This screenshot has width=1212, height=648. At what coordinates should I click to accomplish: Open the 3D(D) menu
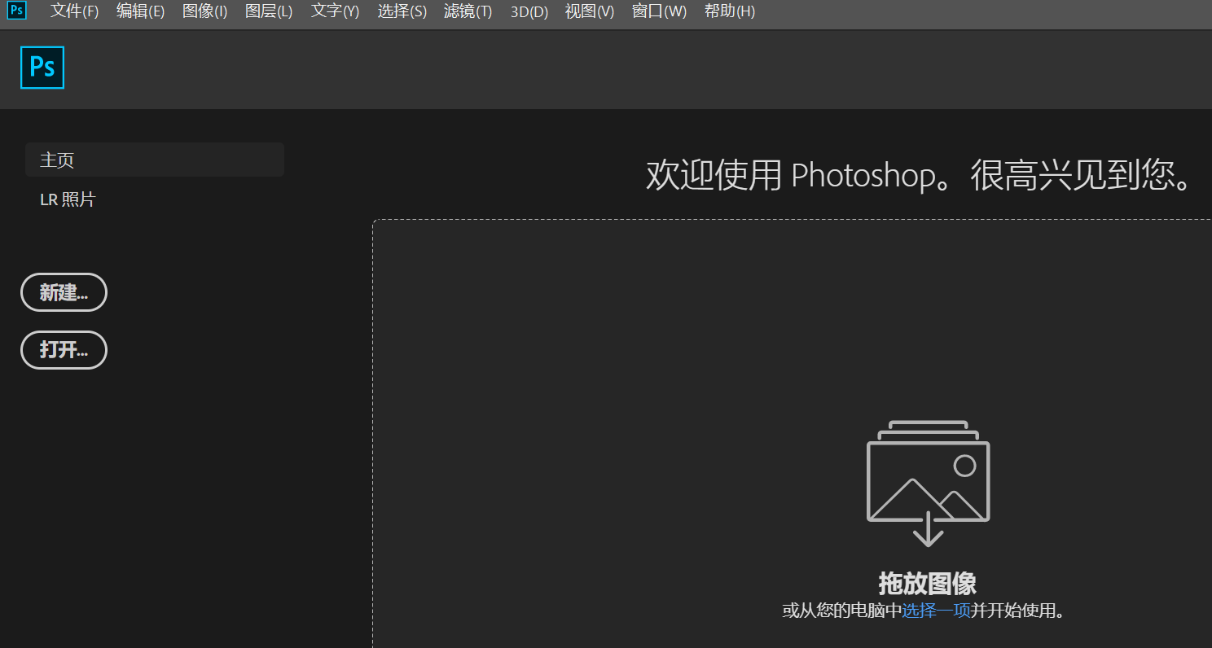point(529,11)
